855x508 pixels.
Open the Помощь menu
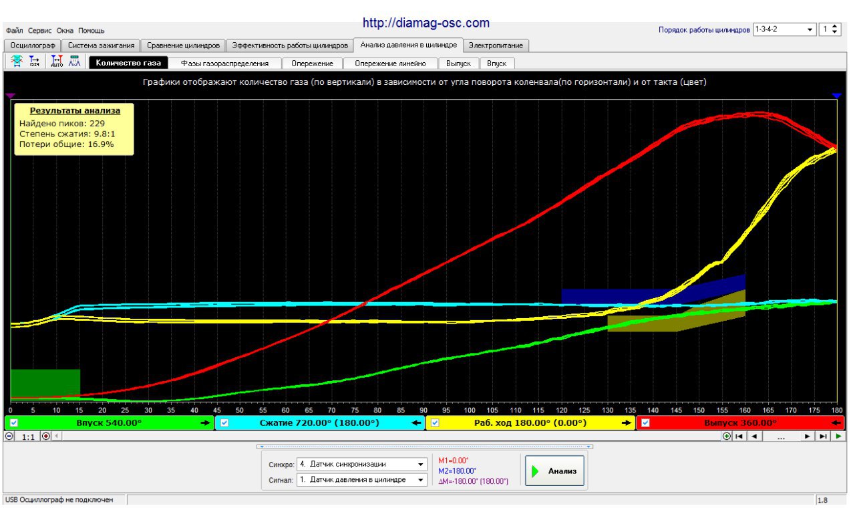91,31
